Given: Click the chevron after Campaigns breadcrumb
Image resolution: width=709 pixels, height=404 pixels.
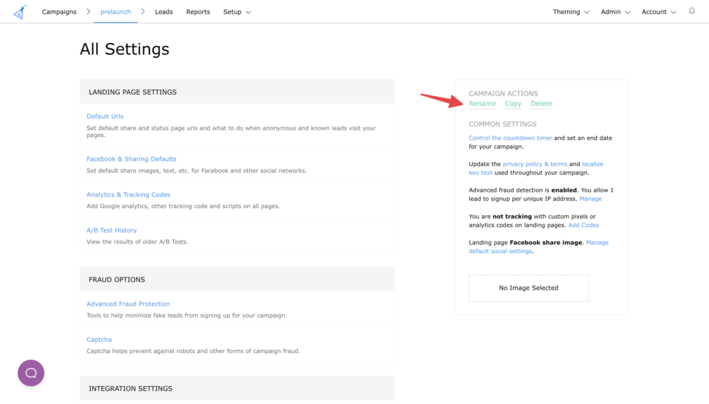Looking at the screenshot, I should 88,12.
